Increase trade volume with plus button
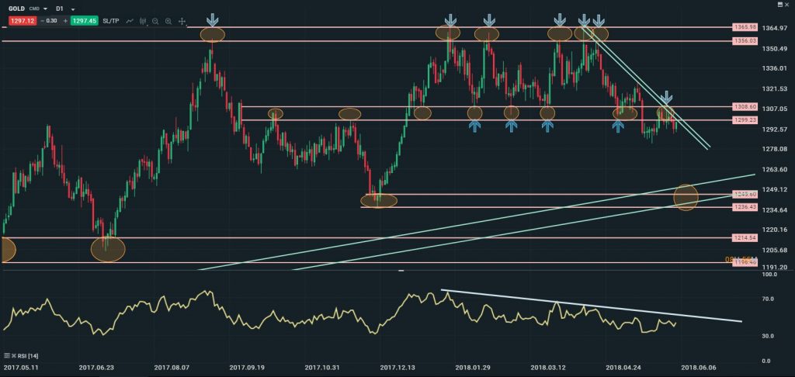This screenshot has width=795, height=377. click(65, 21)
